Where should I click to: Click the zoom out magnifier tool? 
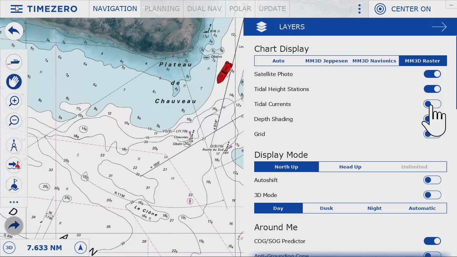coord(14,121)
